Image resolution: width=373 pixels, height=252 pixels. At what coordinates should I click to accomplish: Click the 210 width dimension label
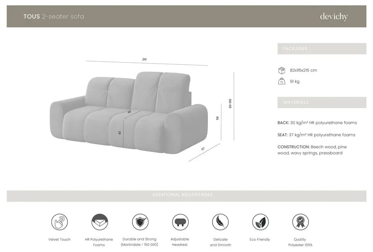(145, 59)
